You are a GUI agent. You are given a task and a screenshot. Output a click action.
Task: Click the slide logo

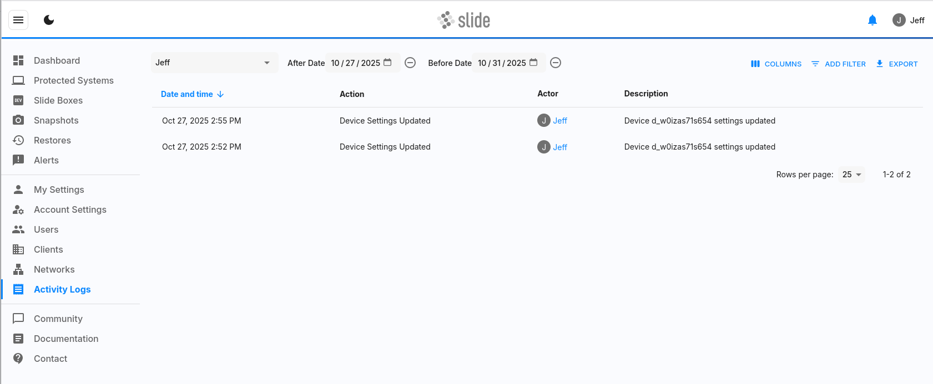click(464, 21)
